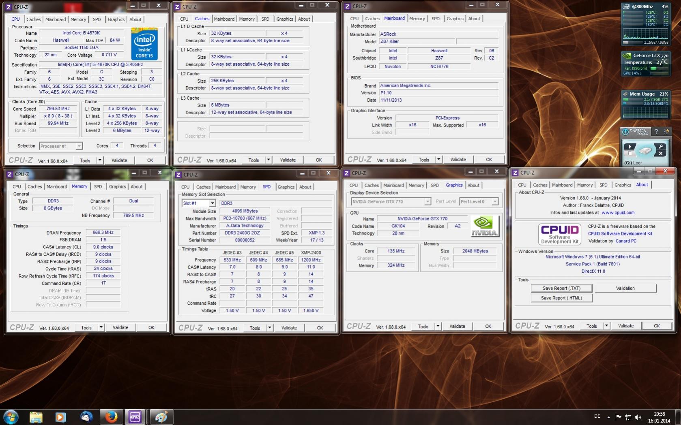
Task: Click the NVIDIA logo in the Graphics window
Action: pos(485,226)
